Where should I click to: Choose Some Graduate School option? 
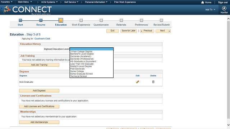(x=92, y=74)
